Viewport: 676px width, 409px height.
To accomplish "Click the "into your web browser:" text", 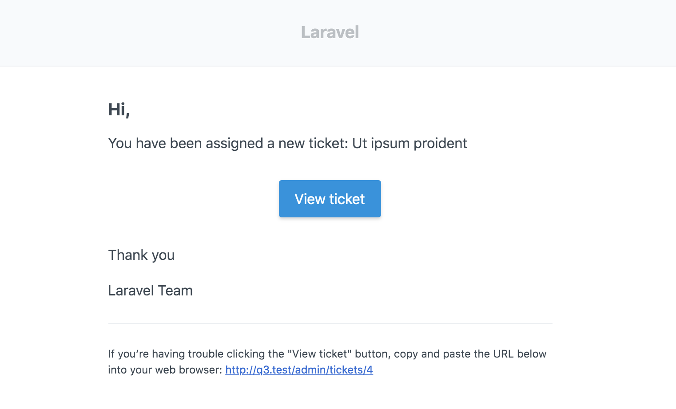I will click(165, 370).
